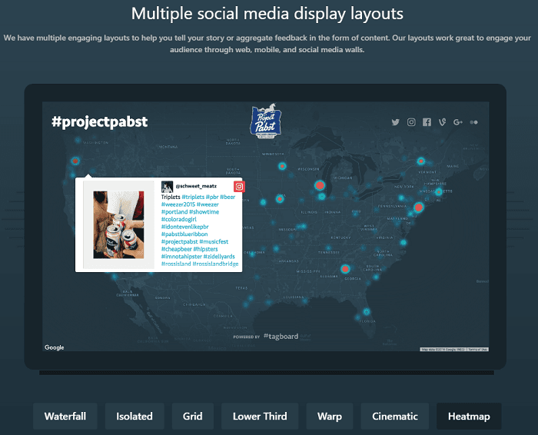Select the Cinematic layout tab
The height and width of the screenshot is (435, 538).
tap(395, 417)
